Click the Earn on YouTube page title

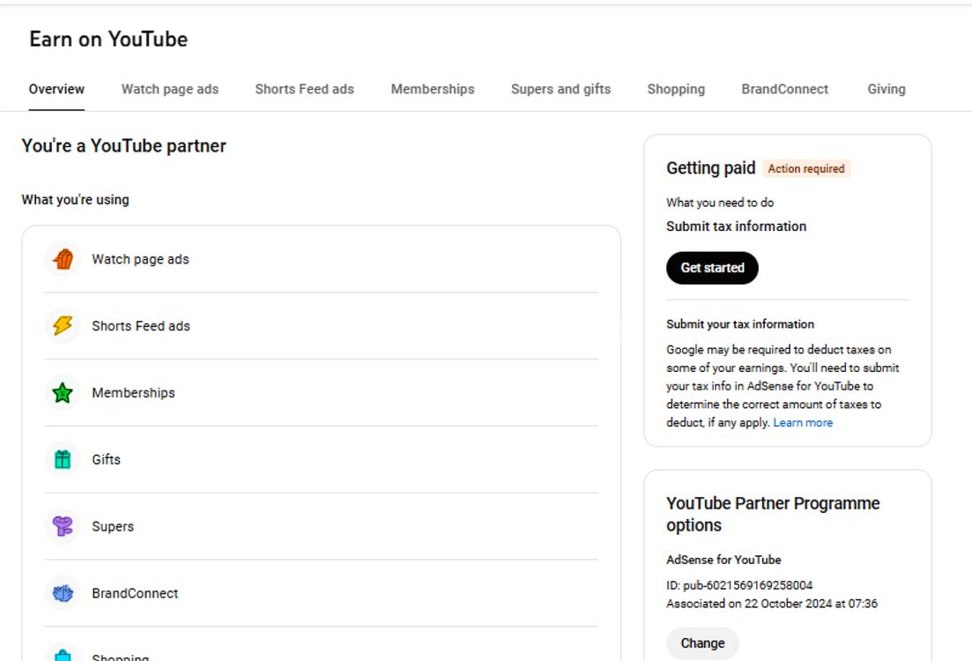(x=108, y=39)
